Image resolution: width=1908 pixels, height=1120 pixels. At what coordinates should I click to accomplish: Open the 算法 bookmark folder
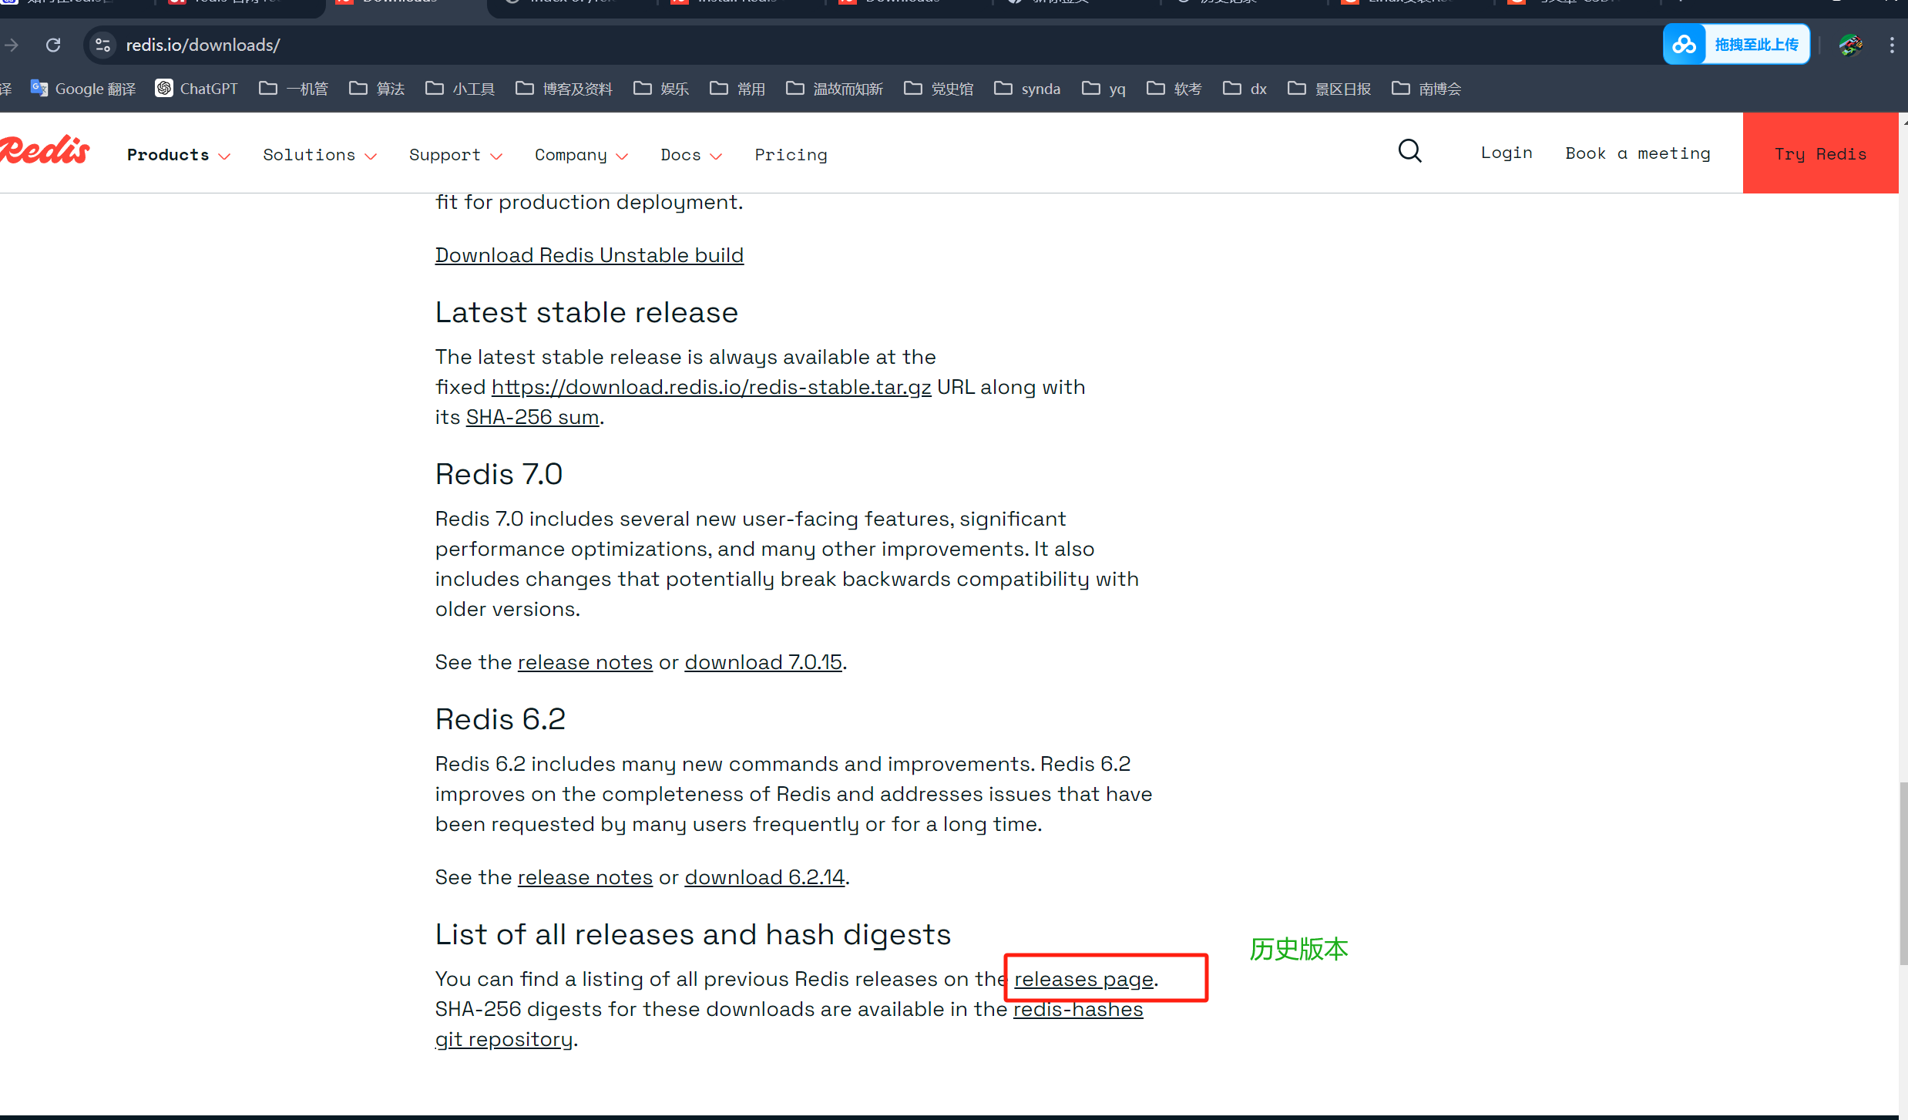pyautogui.click(x=377, y=89)
